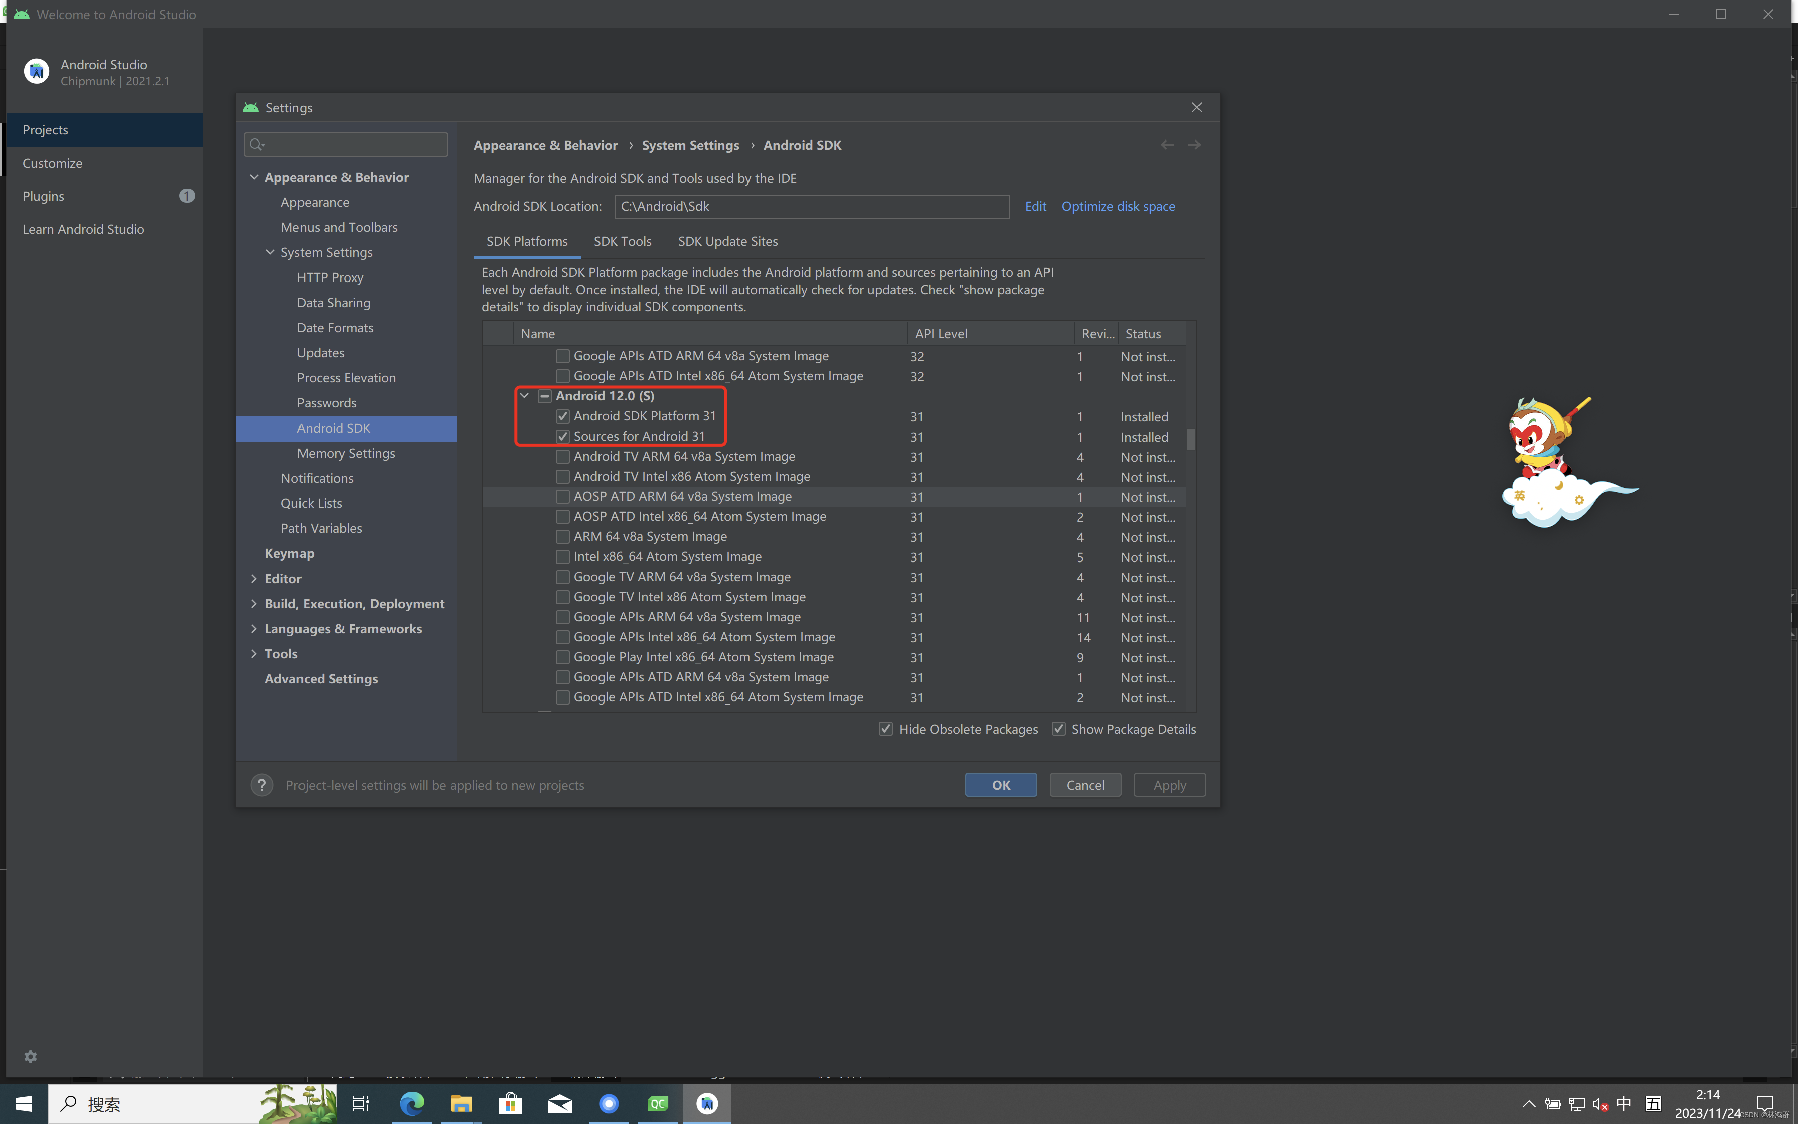
Task: Open Microsoft Store from the taskbar
Action: tap(510, 1104)
